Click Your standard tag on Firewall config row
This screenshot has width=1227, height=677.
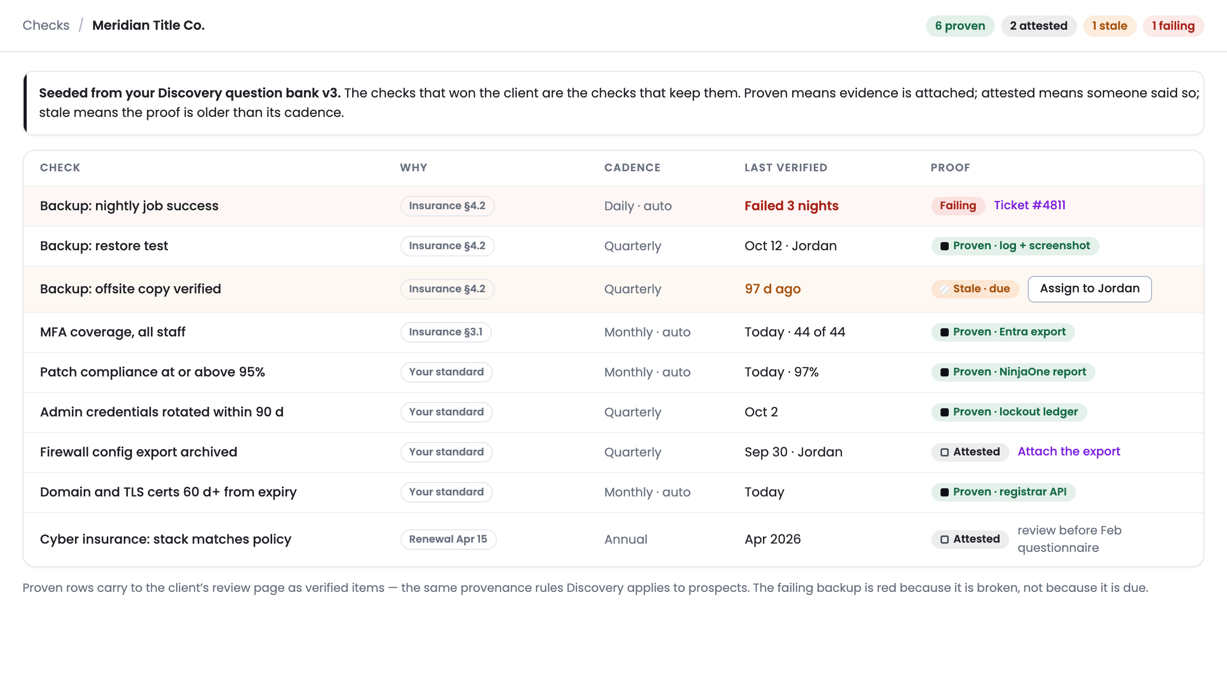pyautogui.click(x=446, y=452)
